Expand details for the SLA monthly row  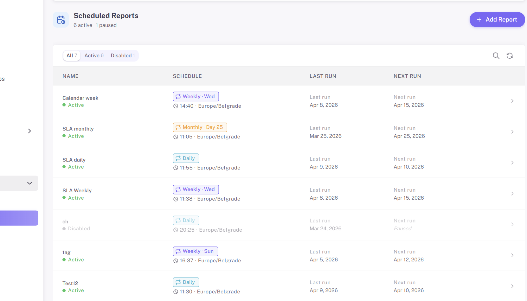[x=512, y=132]
